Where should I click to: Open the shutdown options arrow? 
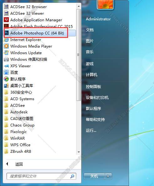[x=108, y=176]
